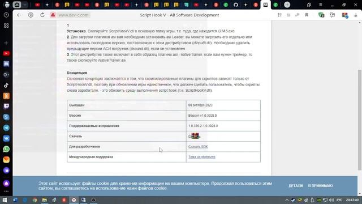Open the volume control in the tray
This screenshot has width=362, height=204.
[331, 200]
